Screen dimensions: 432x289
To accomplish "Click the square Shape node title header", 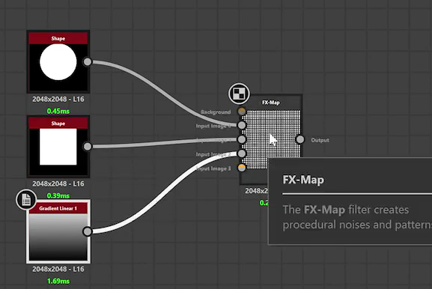I will pos(58,123).
